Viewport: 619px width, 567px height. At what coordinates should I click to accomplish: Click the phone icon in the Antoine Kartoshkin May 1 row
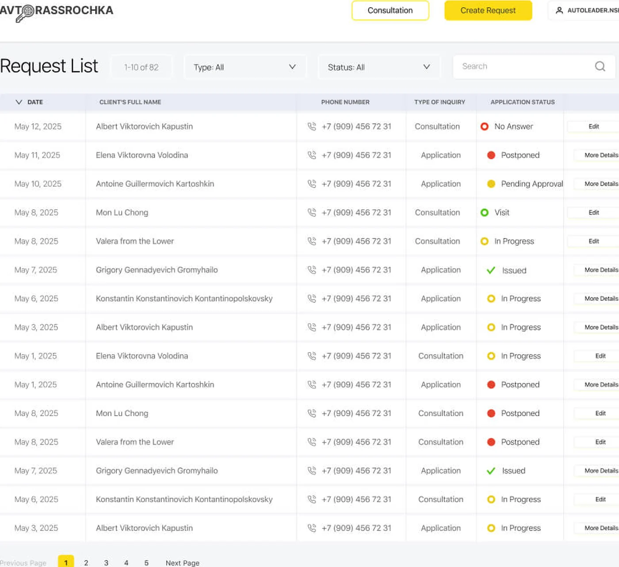click(x=312, y=385)
